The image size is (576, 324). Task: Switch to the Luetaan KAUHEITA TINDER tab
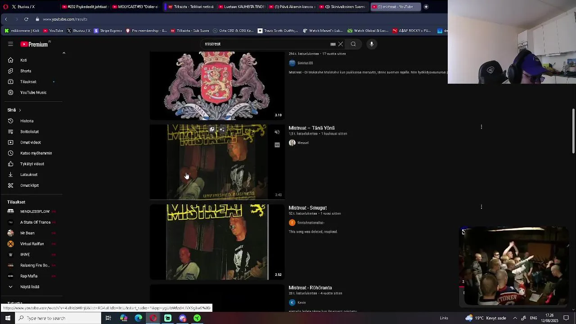(241, 7)
